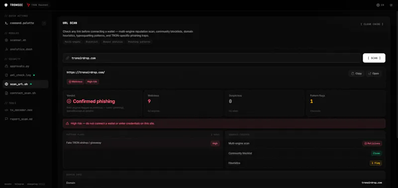The image size is (398, 188).
Task: Click the Domain value tronairdrop.com in domain info
Action: click(x=372, y=183)
